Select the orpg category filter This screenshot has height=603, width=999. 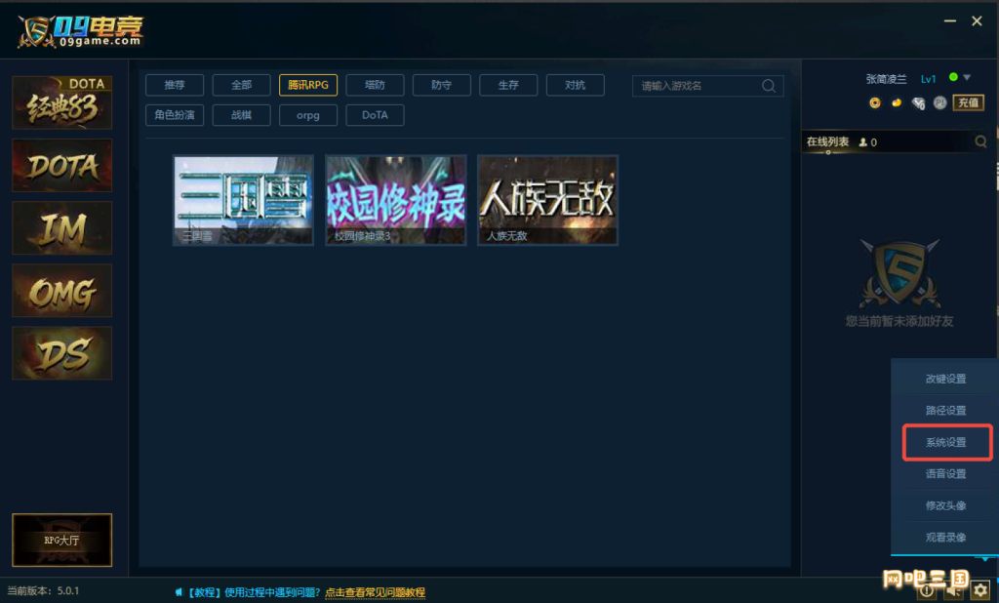click(x=308, y=115)
